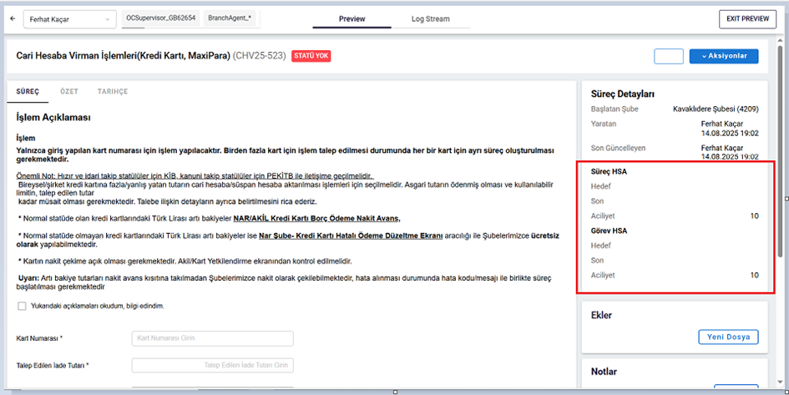Switch to the Log Stream tab
789x395 pixels.
click(430, 18)
